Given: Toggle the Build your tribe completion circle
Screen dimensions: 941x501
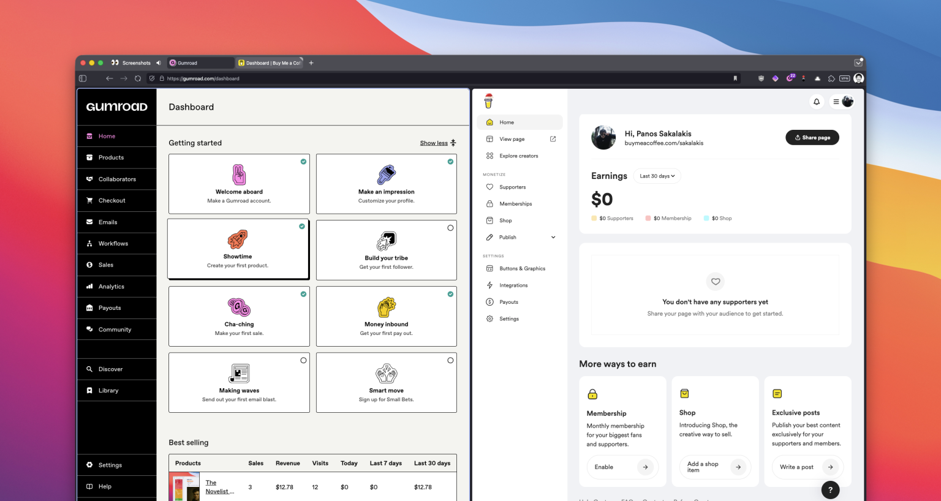Looking at the screenshot, I should pos(450,228).
